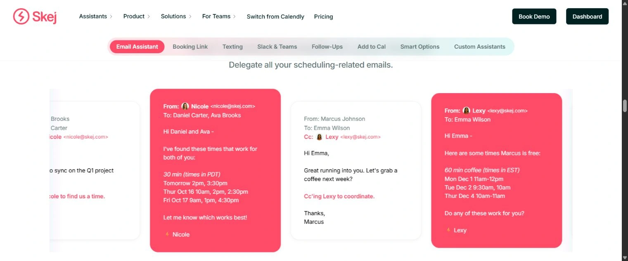The image size is (628, 261).
Task: Open the Solutions dropdown
Action: pos(176,16)
